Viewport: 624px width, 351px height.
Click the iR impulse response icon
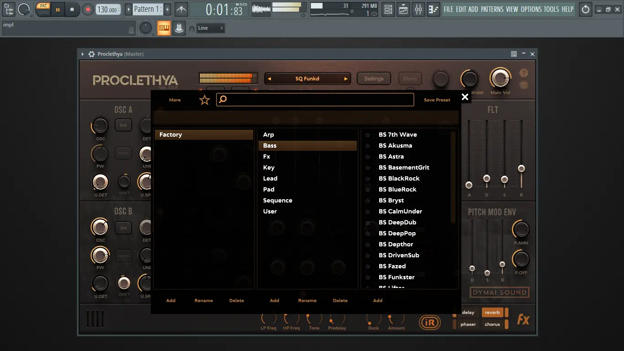(x=430, y=323)
